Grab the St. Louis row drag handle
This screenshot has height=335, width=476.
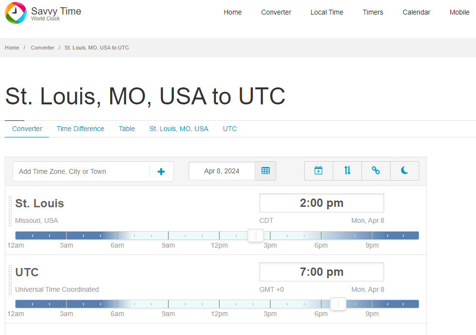coord(10,211)
